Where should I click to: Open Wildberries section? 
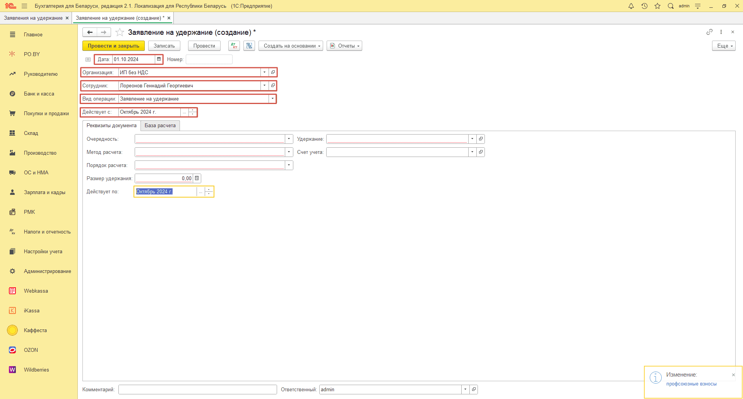39,370
